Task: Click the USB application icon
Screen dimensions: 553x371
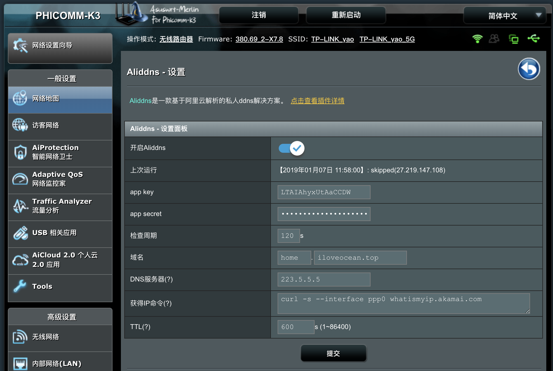Action: [20, 233]
